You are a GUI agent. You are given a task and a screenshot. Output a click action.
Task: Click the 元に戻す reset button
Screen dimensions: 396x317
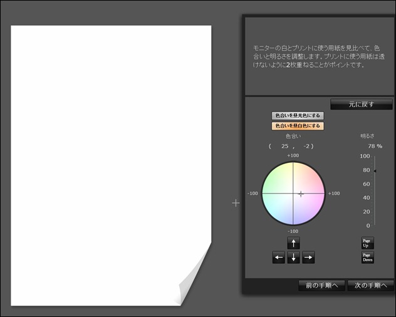click(x=362, y=105)
